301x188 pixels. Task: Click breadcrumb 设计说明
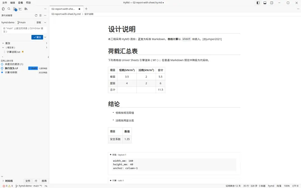(x=89, y=14)
